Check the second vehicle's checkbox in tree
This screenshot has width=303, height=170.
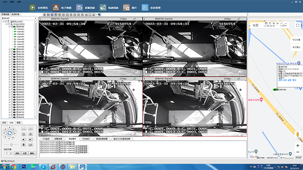pos(12,49)
